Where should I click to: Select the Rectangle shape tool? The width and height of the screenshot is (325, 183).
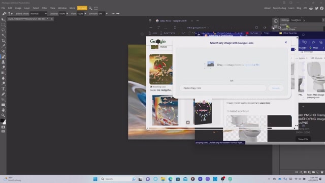click(3, 105)
